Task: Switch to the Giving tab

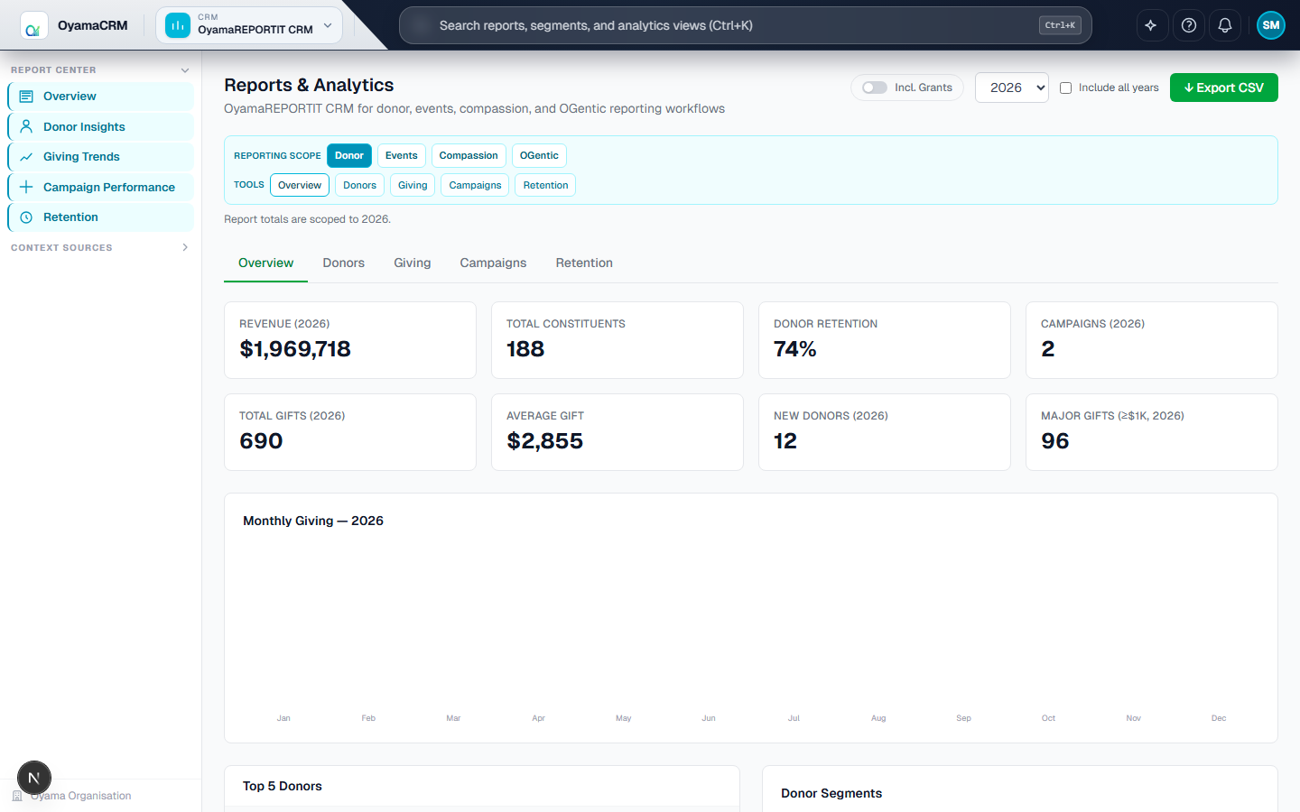Action: [x=413, y=263]
